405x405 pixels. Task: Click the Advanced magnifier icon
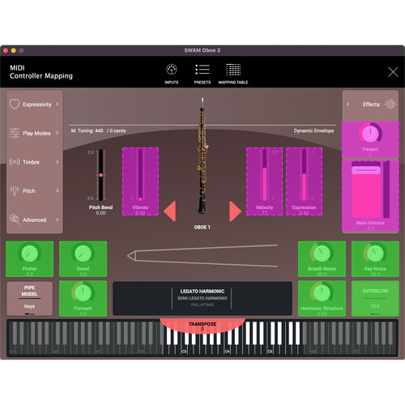click(x=15, y=220)
